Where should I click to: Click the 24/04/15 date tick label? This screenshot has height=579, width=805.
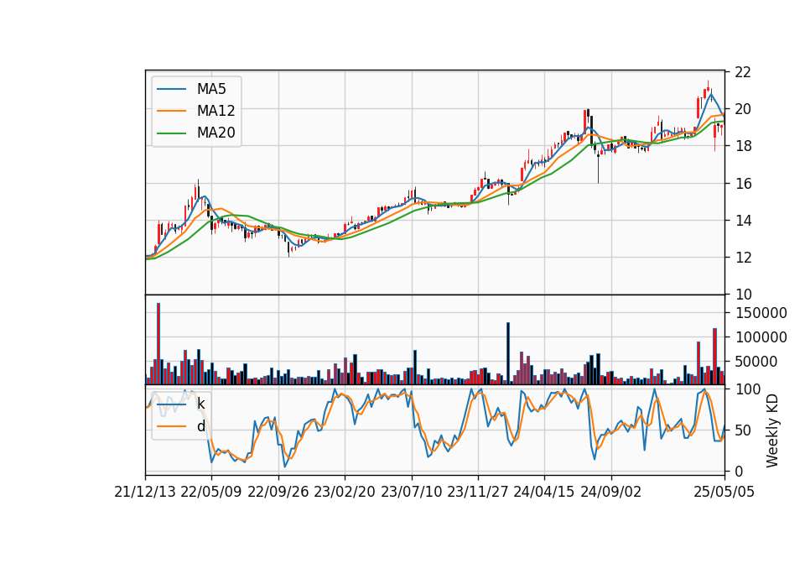click(x=544, y=492)
